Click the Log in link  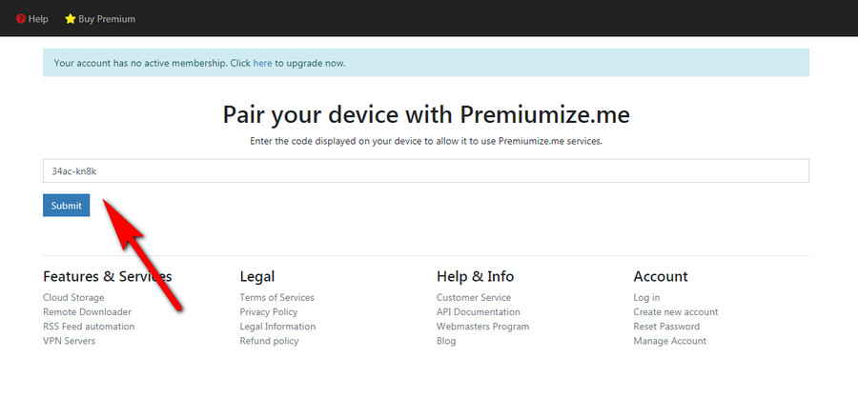[646, 297]
